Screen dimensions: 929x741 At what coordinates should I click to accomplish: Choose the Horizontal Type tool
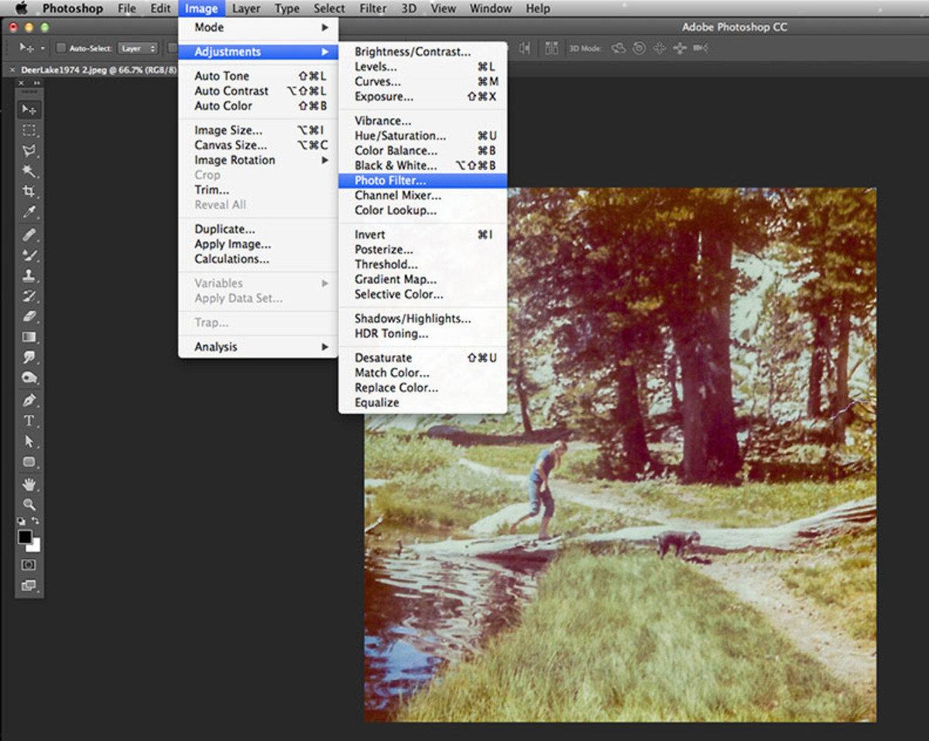[x=29, y=421]
